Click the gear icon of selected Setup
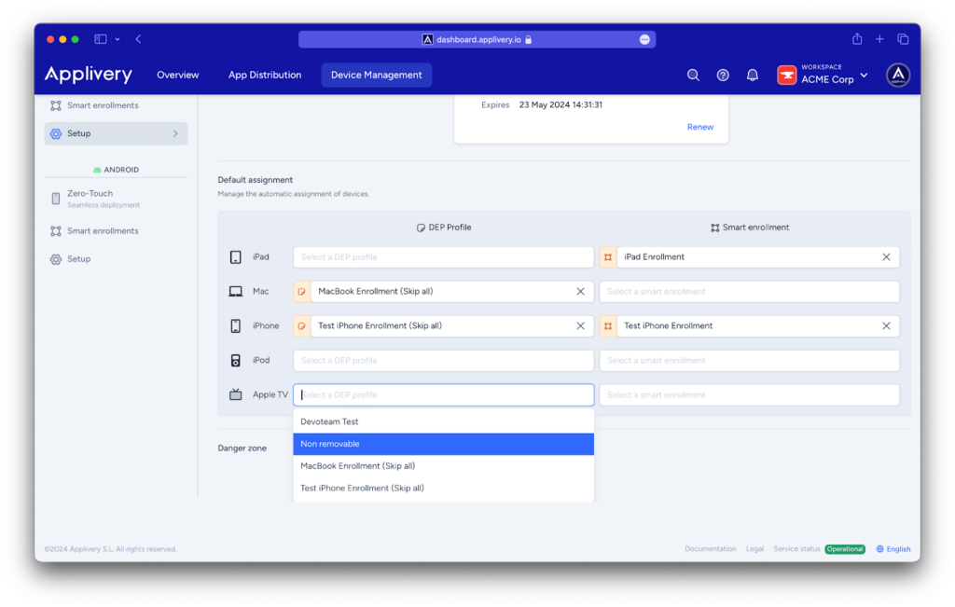This screenshot has height=607, width=955. [56, 133]
